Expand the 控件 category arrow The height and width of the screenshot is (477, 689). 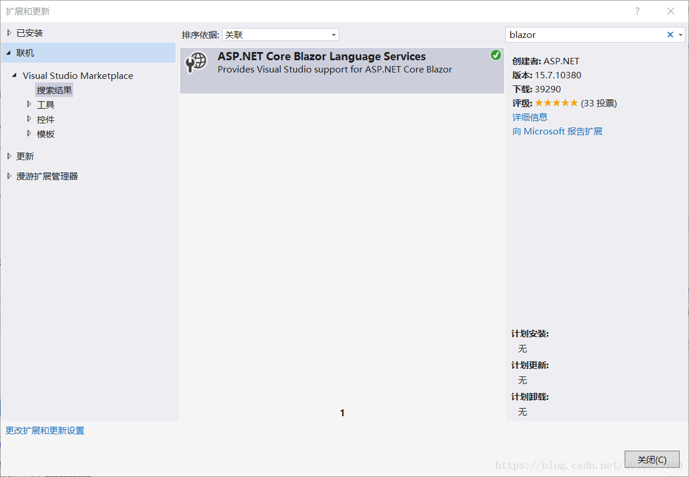(29, 119)
